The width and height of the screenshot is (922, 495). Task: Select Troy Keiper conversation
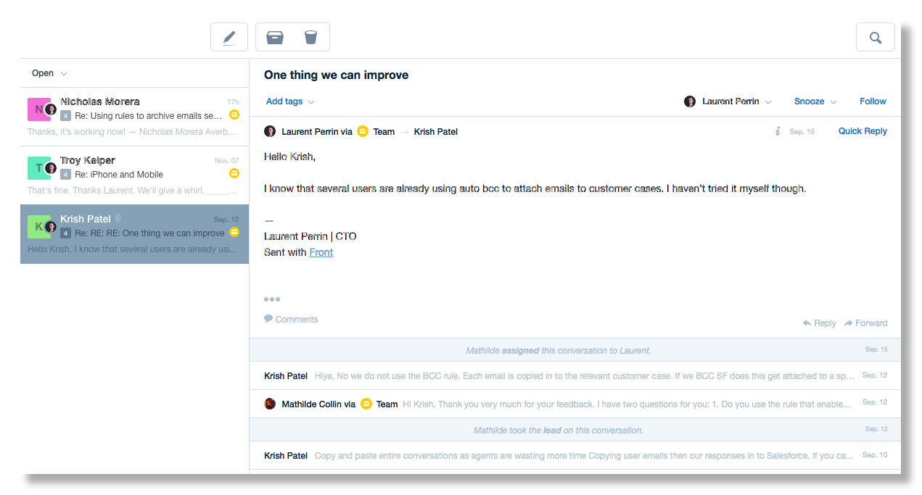point(134,175)
